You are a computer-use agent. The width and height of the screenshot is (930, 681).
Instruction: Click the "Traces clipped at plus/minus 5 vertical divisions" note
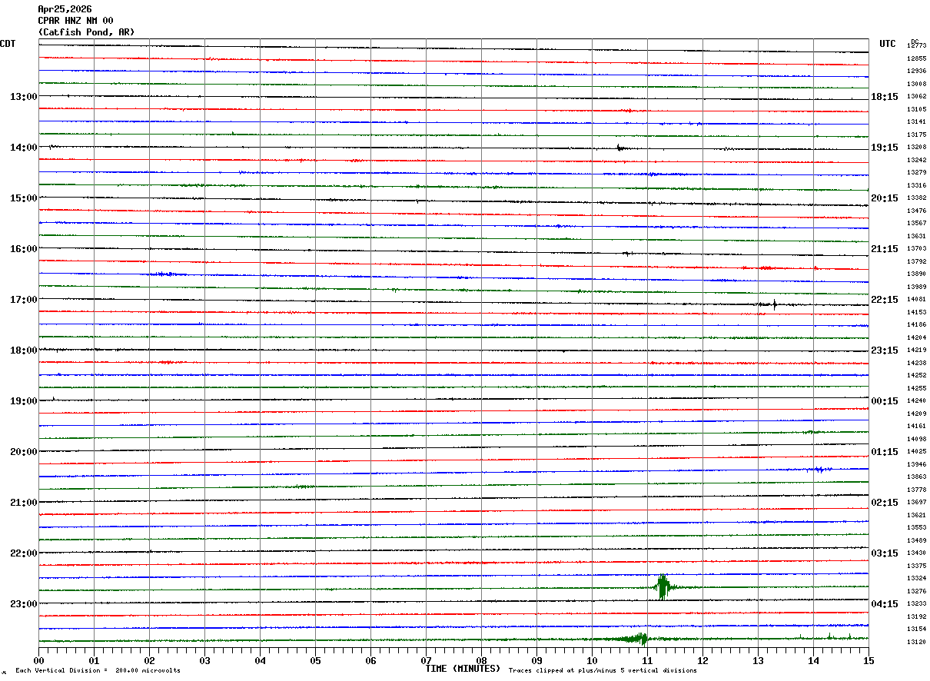(x=603, y=671)
